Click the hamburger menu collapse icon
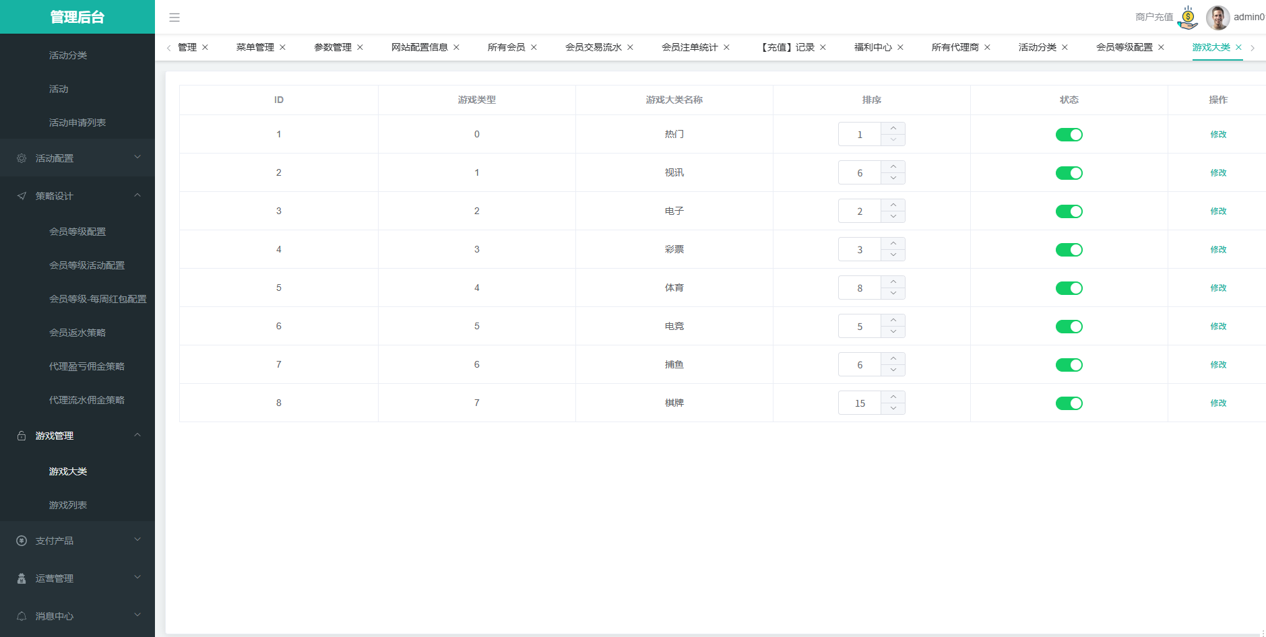 tap(175, 18)
